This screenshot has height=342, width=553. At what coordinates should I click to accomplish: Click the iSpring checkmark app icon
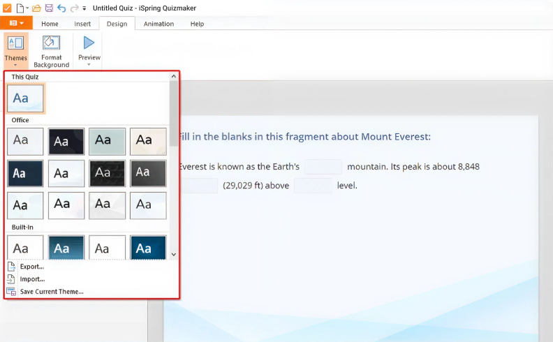pyautogui.click(x=7, y=8)
